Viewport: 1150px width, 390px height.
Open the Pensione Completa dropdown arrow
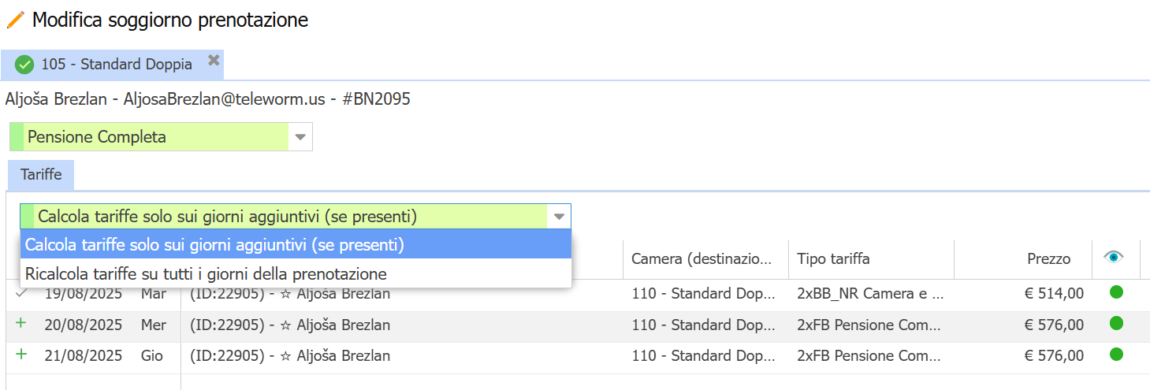point(300,137)
